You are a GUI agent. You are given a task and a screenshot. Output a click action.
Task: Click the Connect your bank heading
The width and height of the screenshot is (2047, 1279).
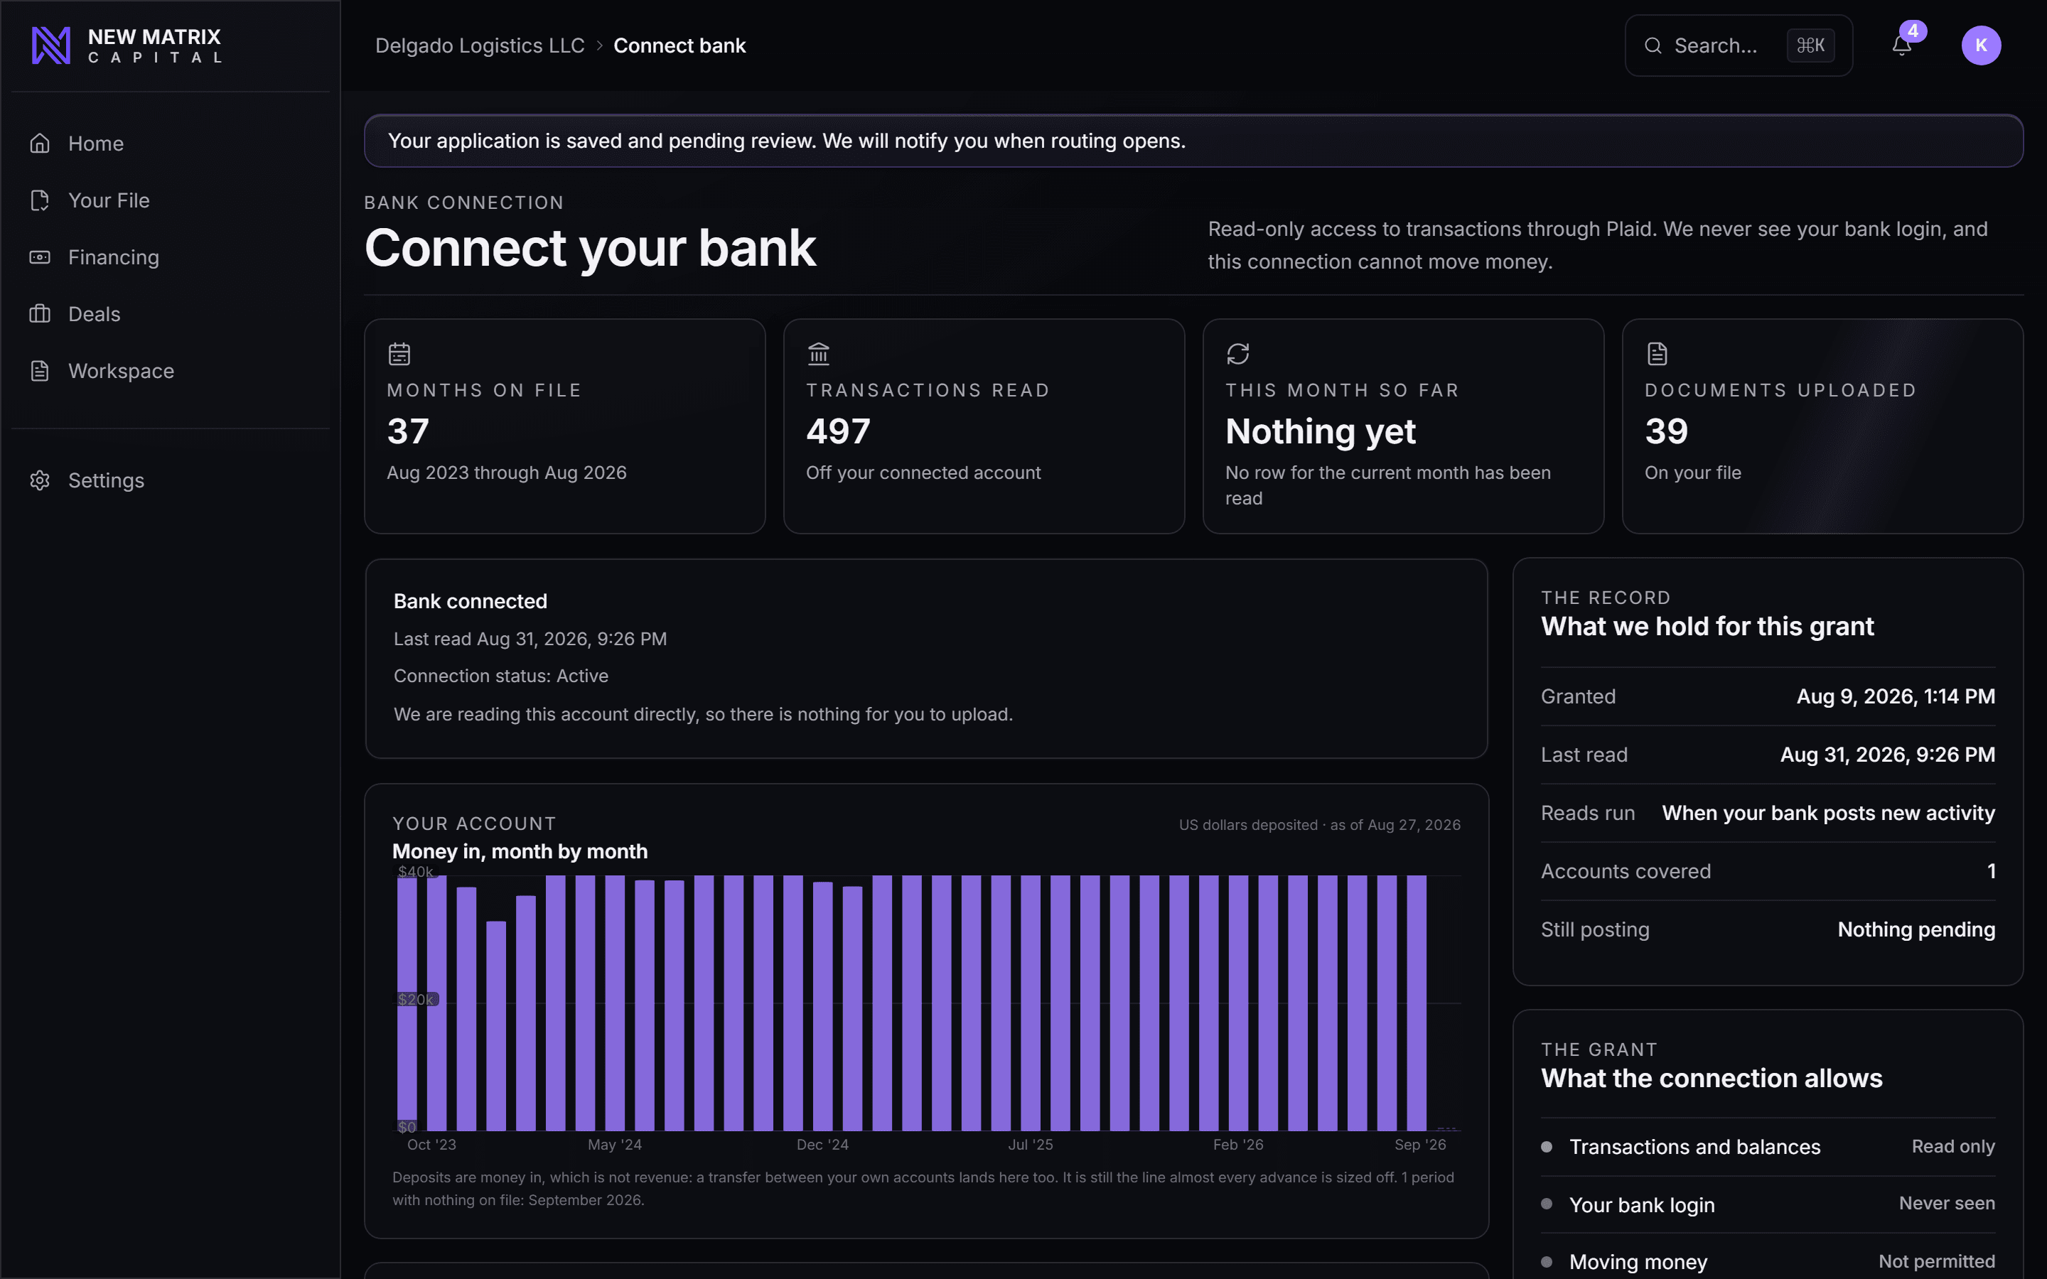coord(589,248)
